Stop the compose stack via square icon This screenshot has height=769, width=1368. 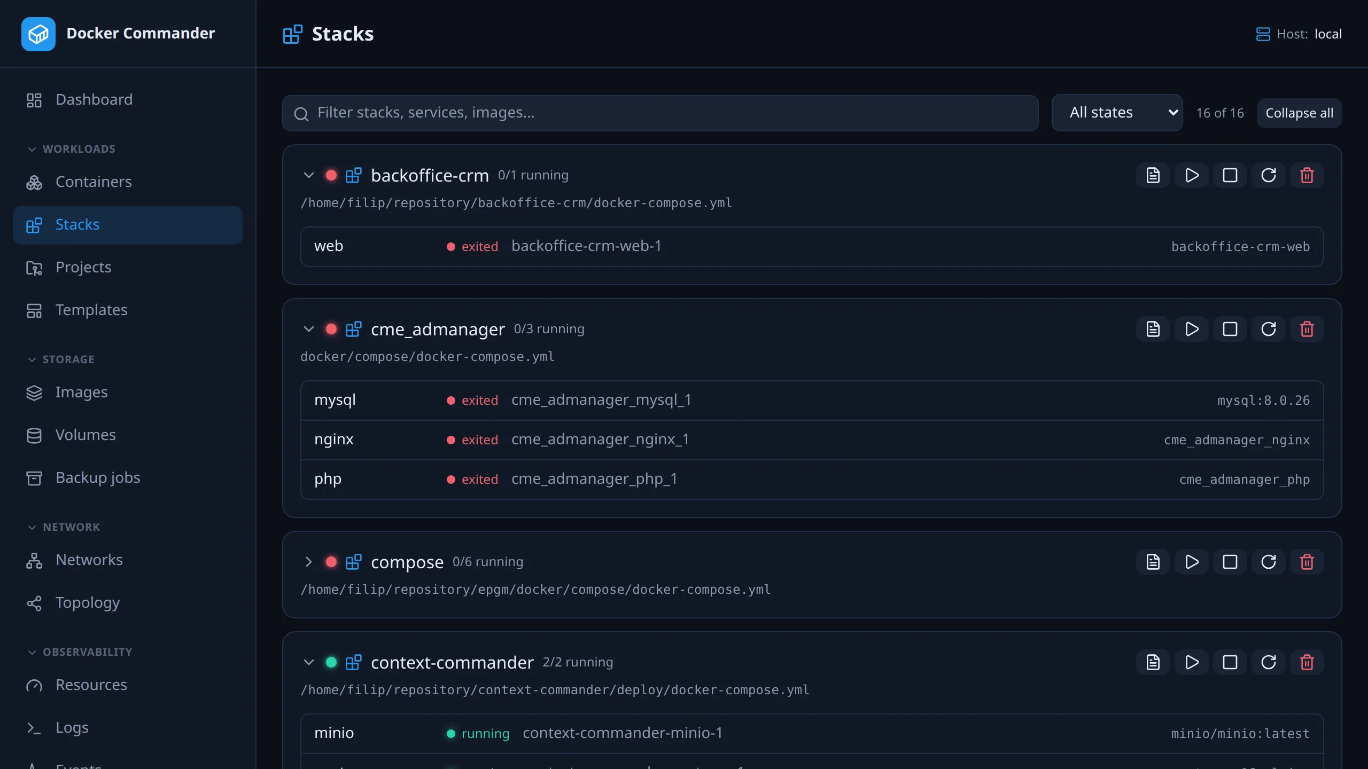pyautogui.click(x=1230, y=562)
